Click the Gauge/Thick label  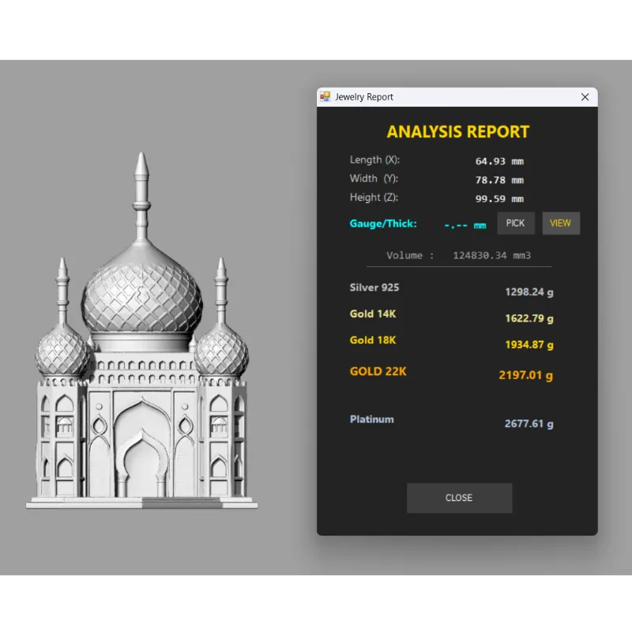coord(383,224)
